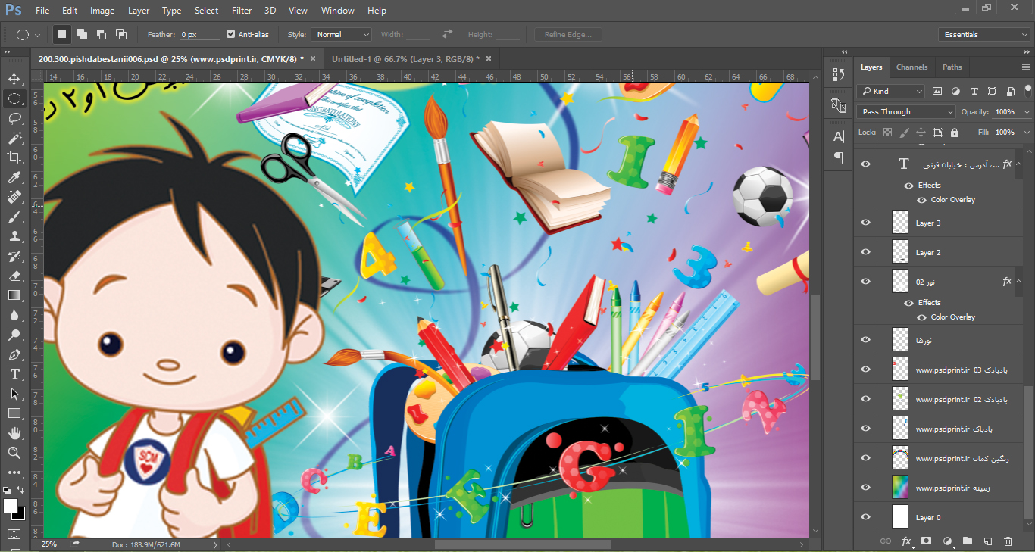Viewport: 1035px width, 552px height.
Task: Hide the Layer 2 layer
Action: 866,252
